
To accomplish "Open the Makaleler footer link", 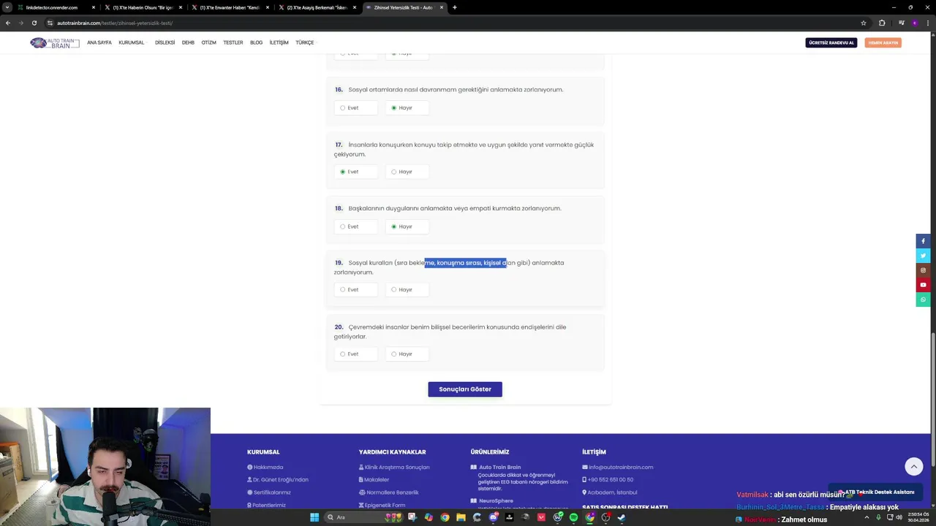I will pos(374,480).
